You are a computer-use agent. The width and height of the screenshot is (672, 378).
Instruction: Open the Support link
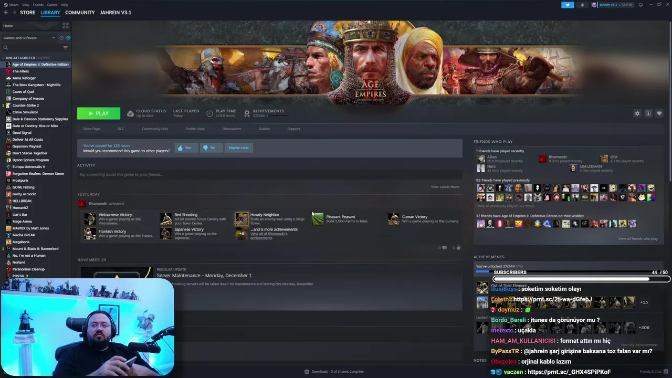coord(293,129)
